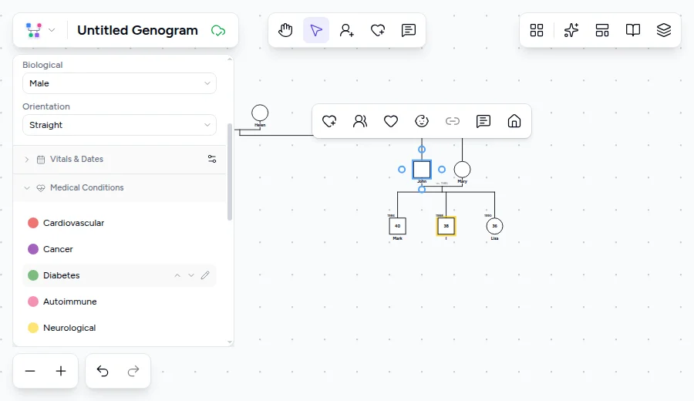This screenshot has height=401, width=694.
Task: Open dropdown arrow next to app logo
Action: click(52, 30)
